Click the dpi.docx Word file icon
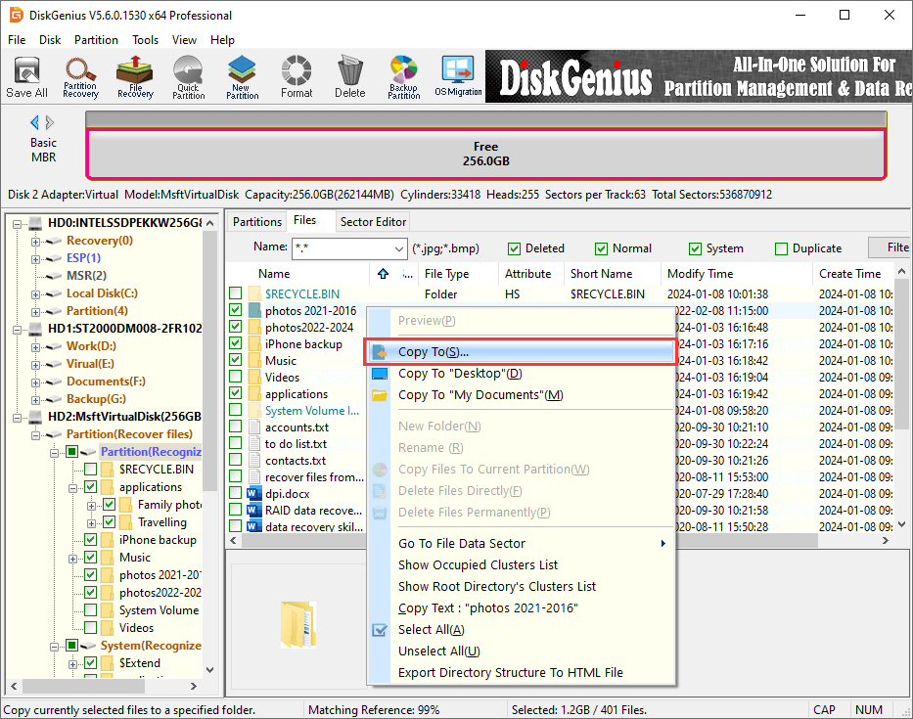The width and height of the screenshot is (913, 719). [x=253, y=494]
